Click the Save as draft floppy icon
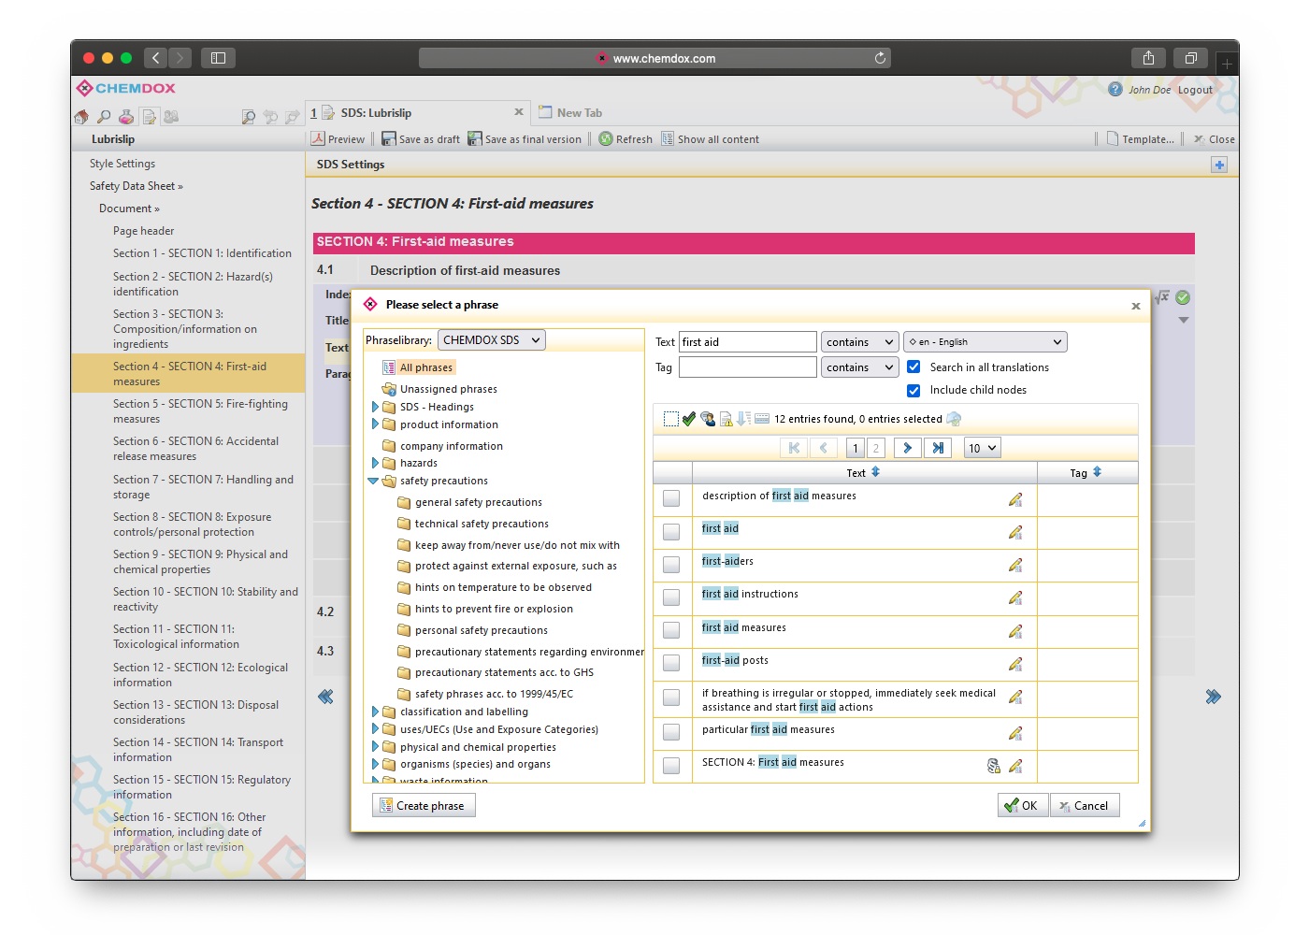 pos(389,138)
